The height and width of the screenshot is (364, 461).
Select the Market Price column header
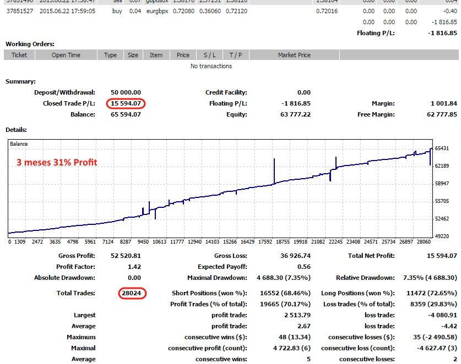(x=294, y=55)
